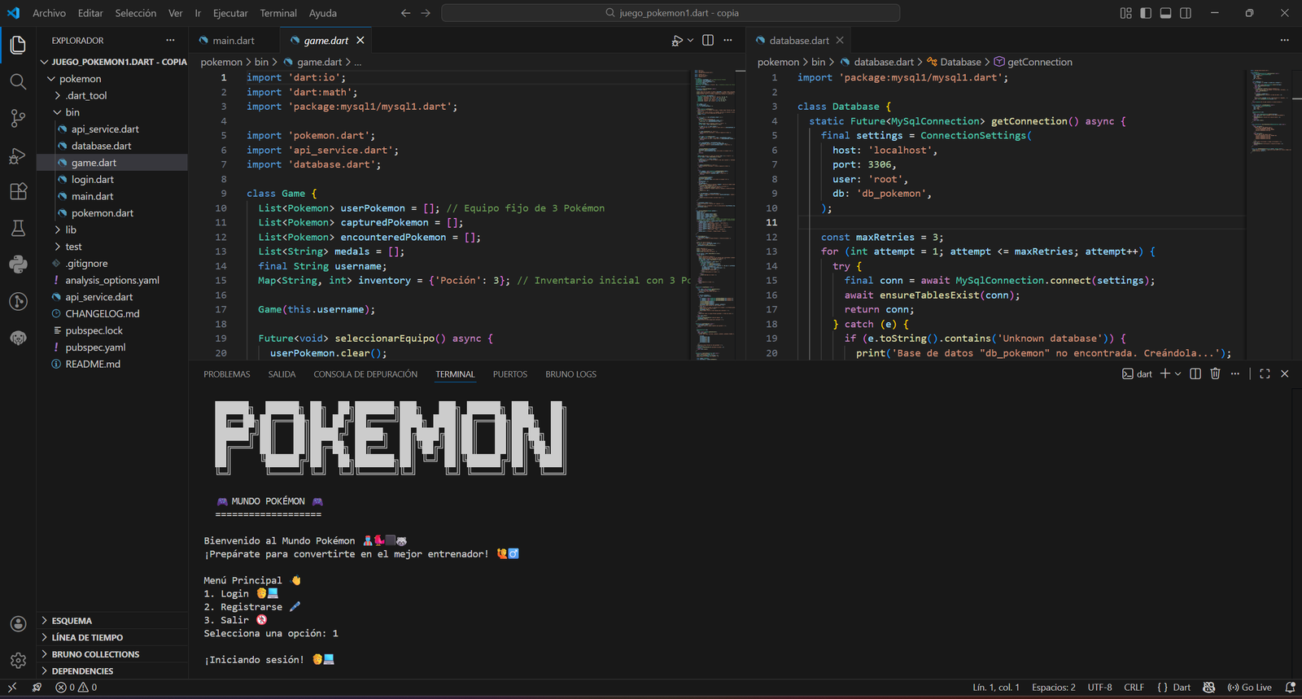
Task: Open the Archivo menu
Action: tap(49, 13)
